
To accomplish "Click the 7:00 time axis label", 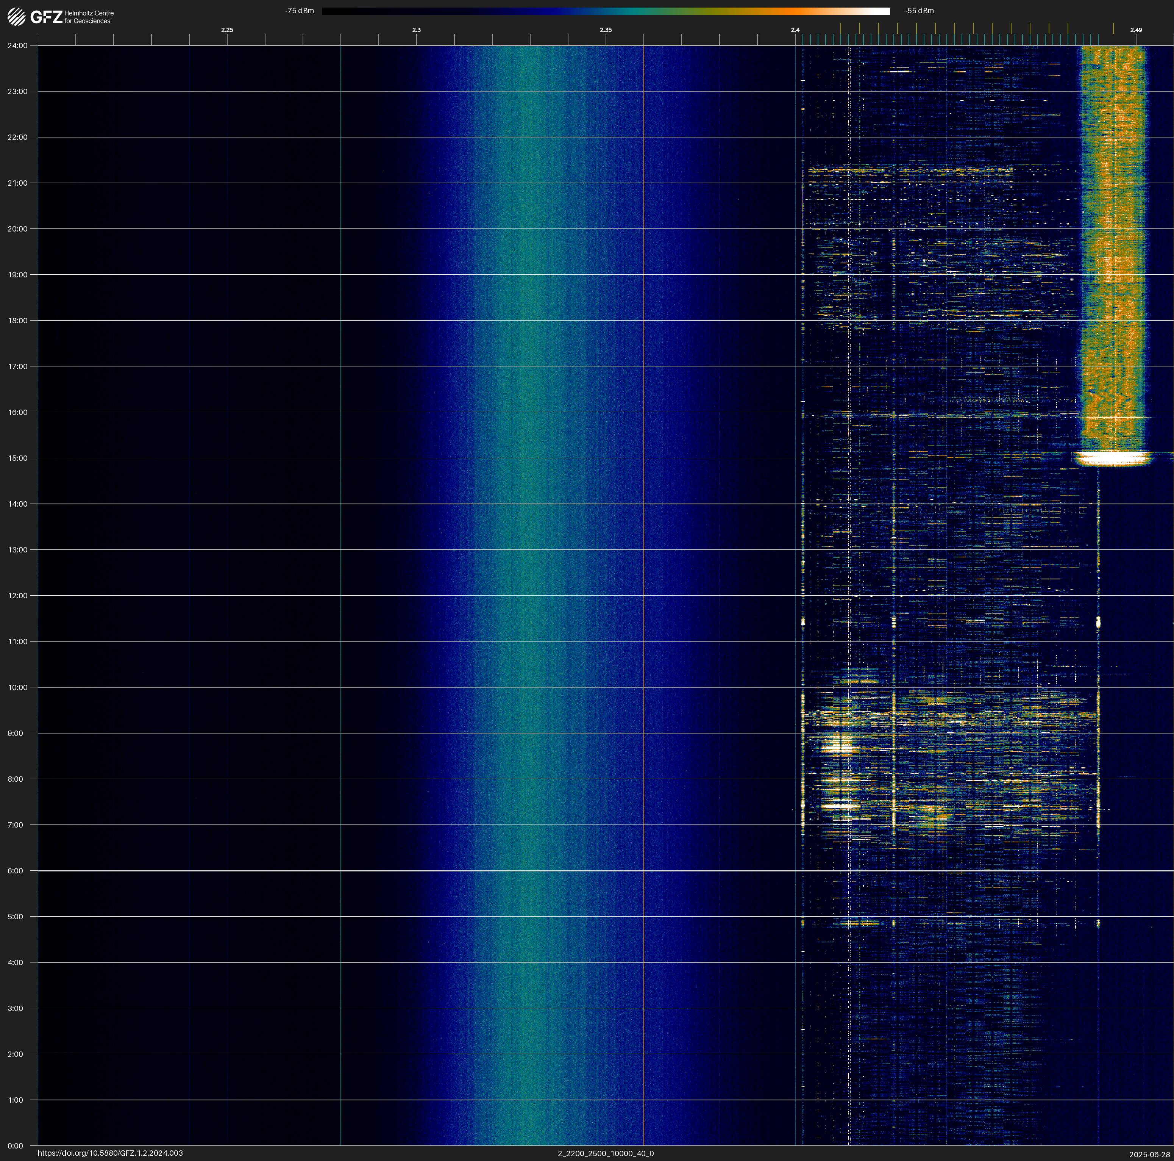I will pyautogui.click(x=16, y=825).
